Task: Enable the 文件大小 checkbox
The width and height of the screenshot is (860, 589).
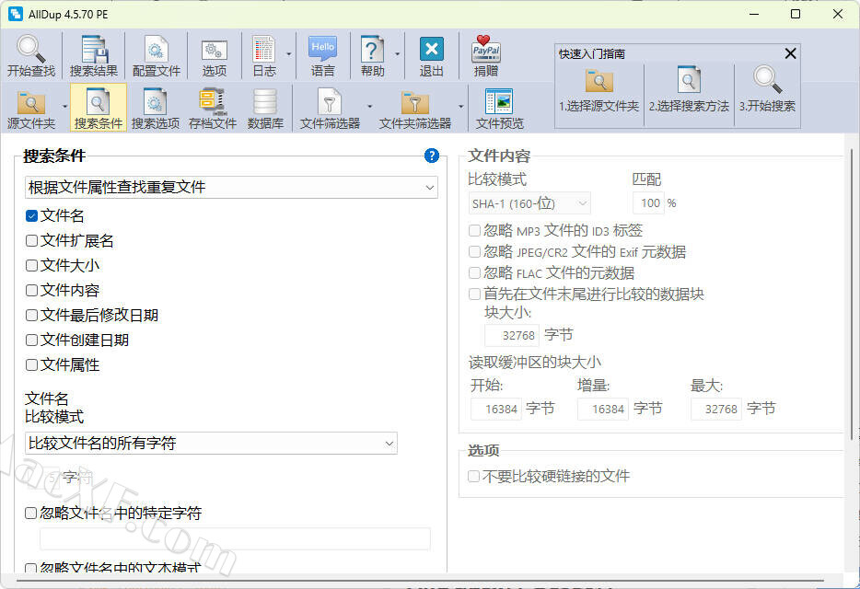Action: (32, 265)
